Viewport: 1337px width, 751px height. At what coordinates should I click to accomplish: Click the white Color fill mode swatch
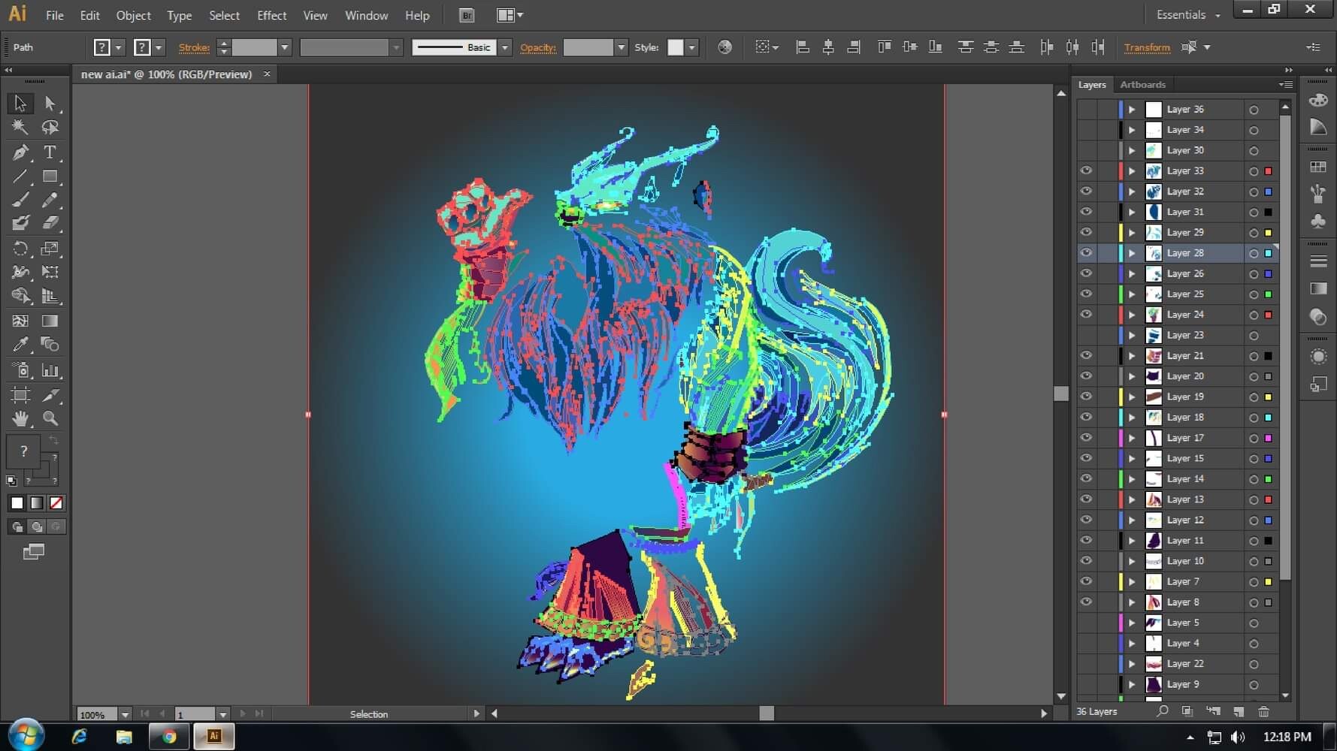pyautogui.click(x=17, y=503)
